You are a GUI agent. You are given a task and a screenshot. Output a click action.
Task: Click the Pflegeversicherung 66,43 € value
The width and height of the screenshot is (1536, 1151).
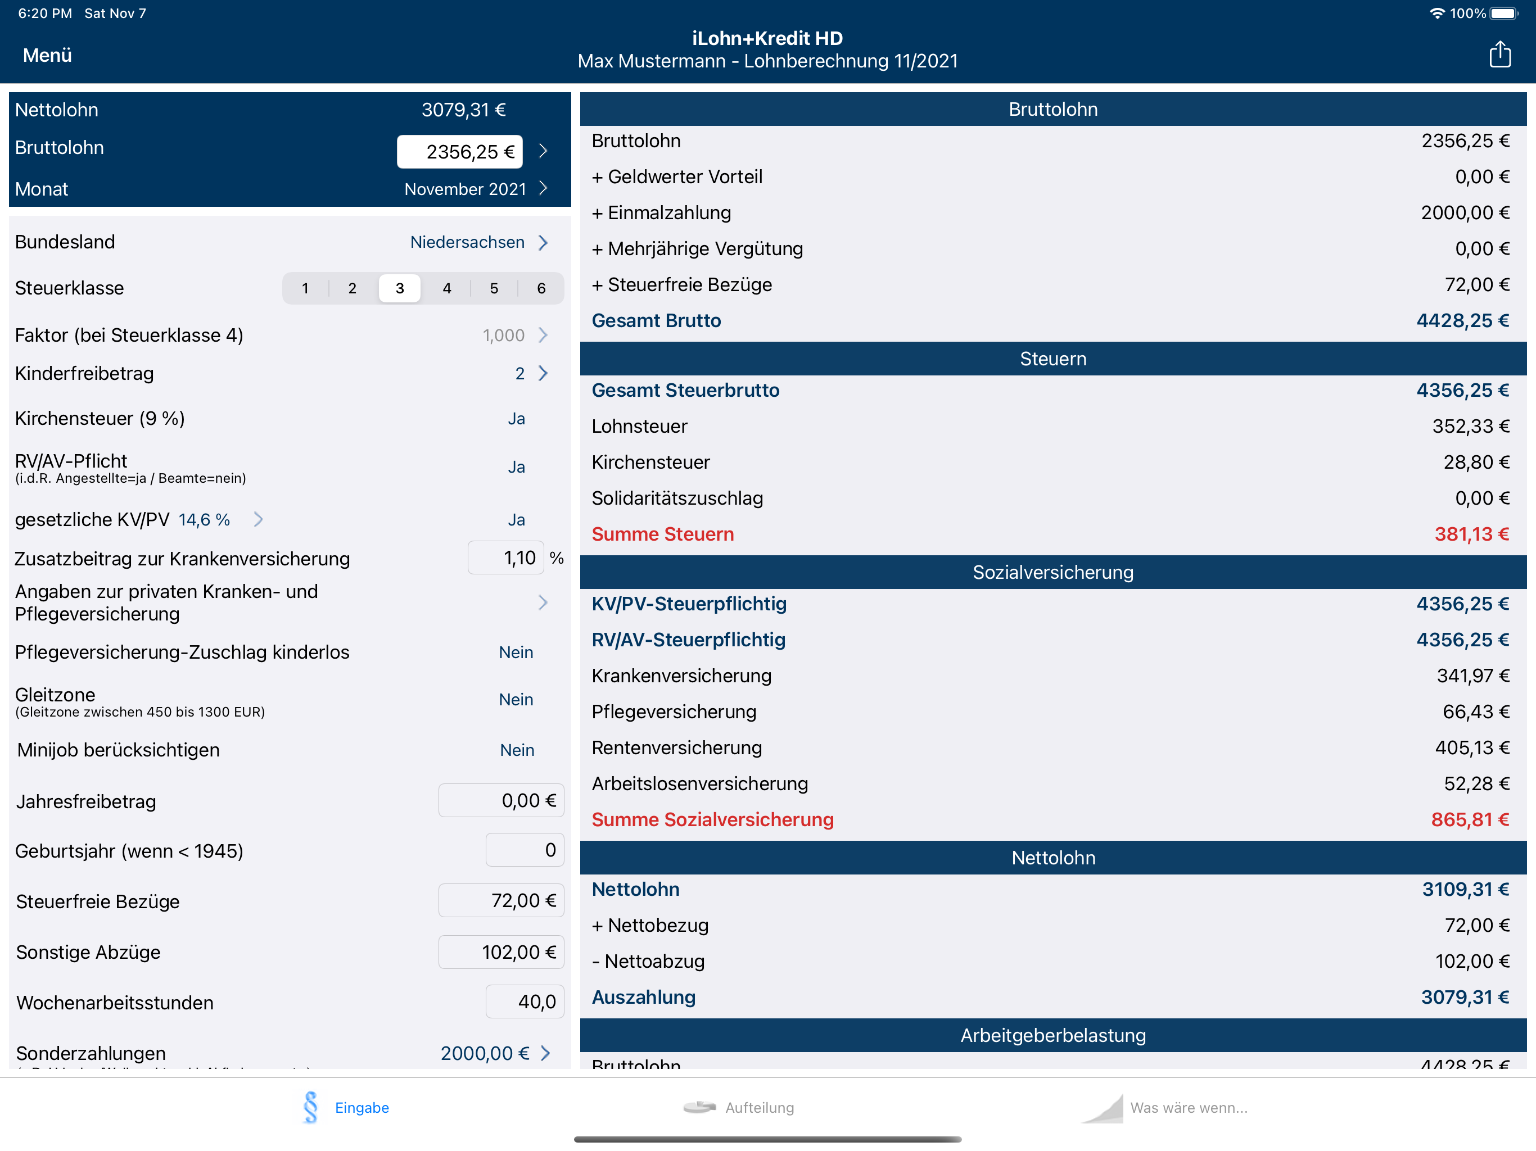coord(1476,712)
